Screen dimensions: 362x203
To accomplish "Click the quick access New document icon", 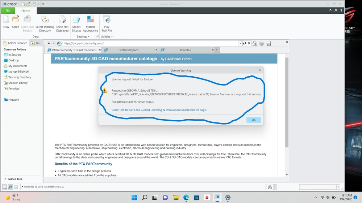I will tap(23, 4).
